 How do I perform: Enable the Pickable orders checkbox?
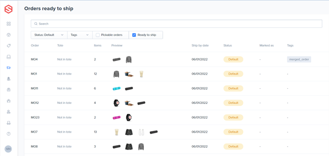98,35
